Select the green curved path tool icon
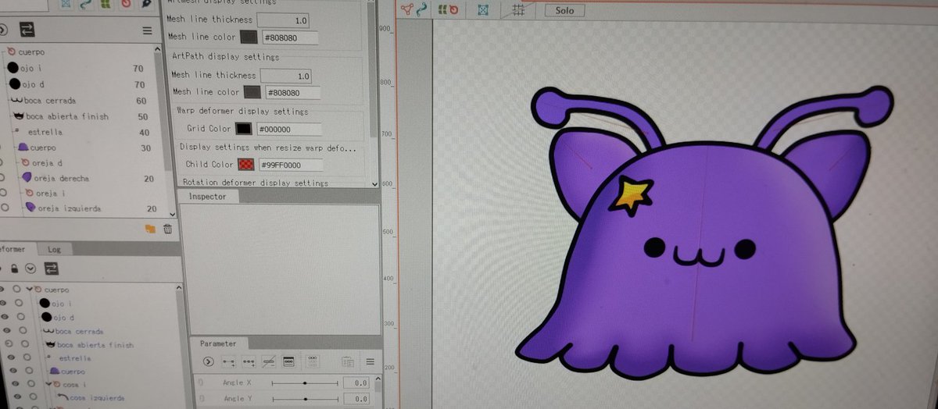This screenshot has height=409, width=938. point(422,9)
